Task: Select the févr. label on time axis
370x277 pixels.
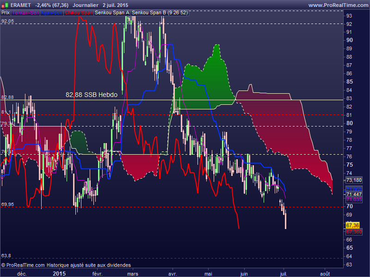Action: 97,274
